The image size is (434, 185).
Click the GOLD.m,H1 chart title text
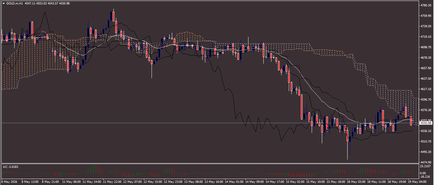(x=15, y=3)
